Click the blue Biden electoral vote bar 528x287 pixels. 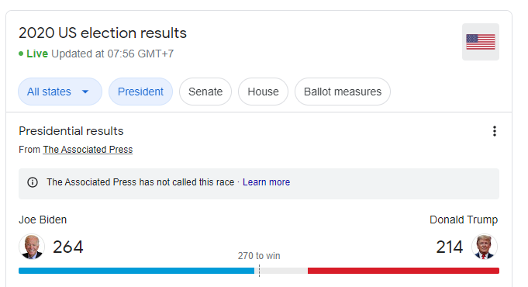point(136,271)
